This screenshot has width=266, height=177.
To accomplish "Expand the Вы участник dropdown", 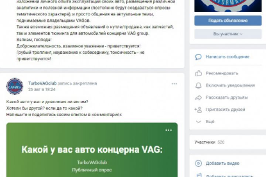I will [x=228, y=34].
